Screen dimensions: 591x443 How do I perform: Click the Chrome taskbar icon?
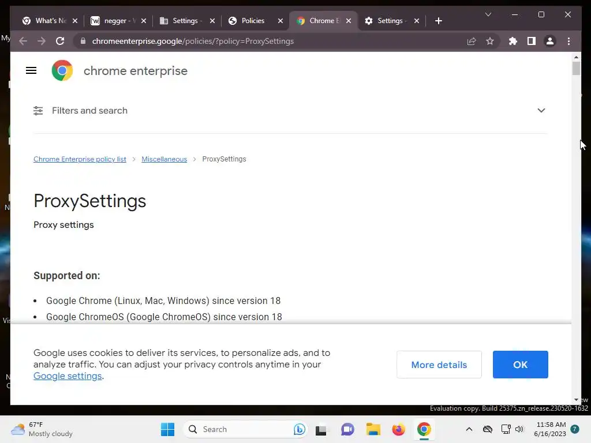pos(424,429)
